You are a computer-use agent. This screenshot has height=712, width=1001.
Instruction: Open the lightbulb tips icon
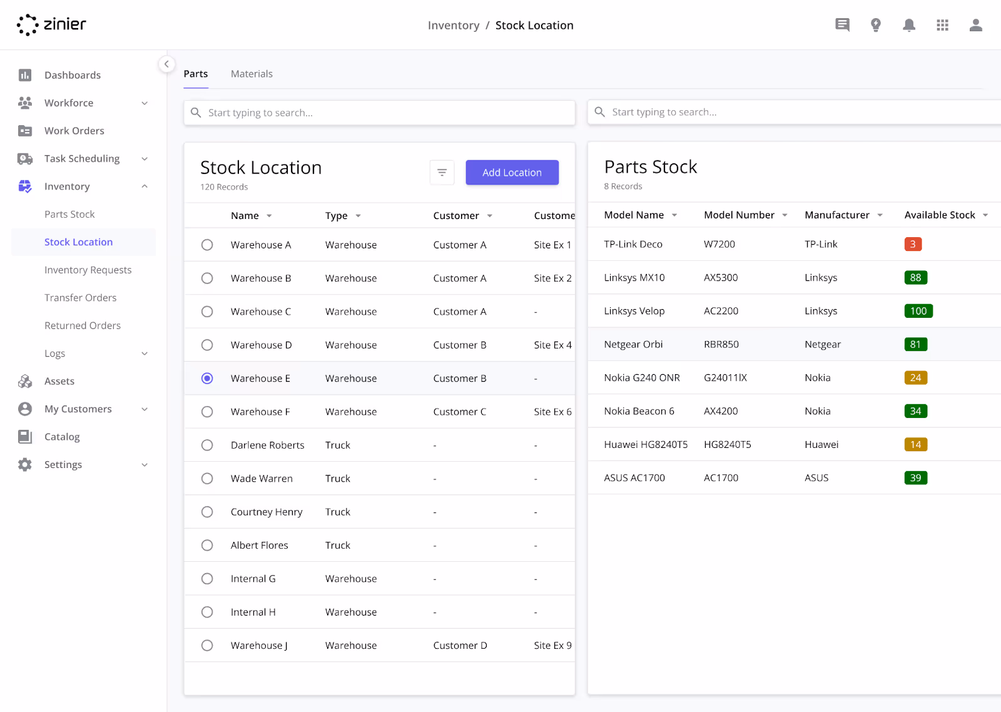(876, 25)
